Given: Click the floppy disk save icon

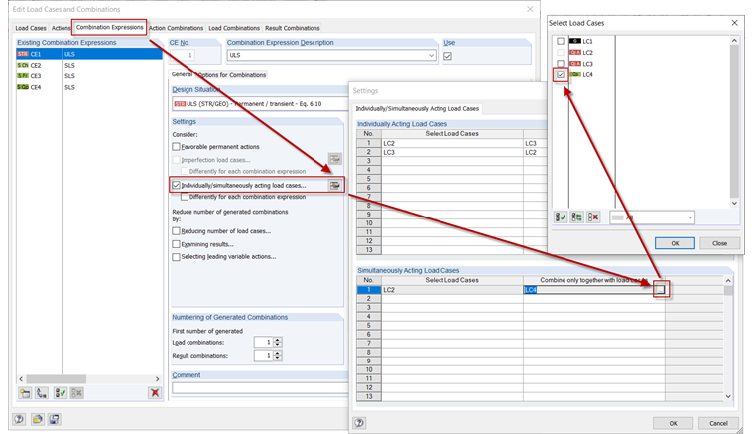Looking at the screenshot, I should coord(54,419).
